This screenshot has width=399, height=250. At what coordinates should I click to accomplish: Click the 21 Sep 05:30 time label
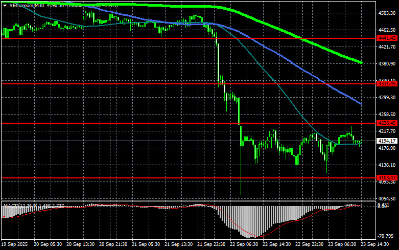coord(146,244)
